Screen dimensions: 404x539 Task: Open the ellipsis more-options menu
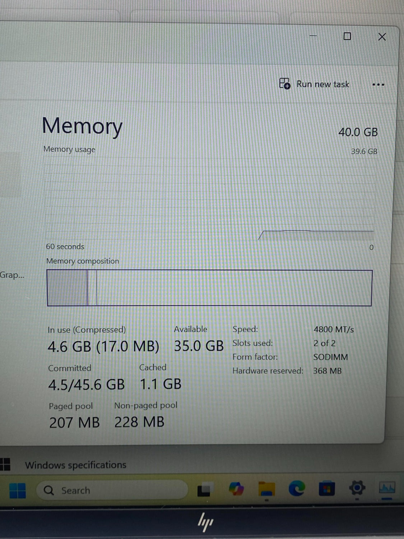tap(378, 84)
